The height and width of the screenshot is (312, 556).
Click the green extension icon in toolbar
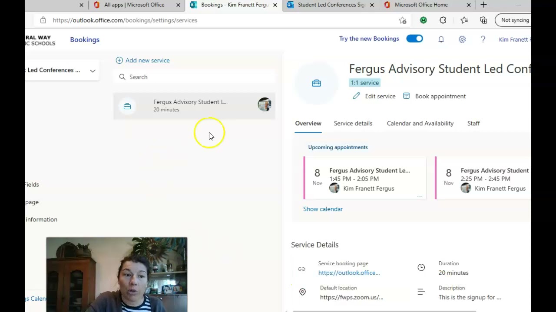(423, 20)
